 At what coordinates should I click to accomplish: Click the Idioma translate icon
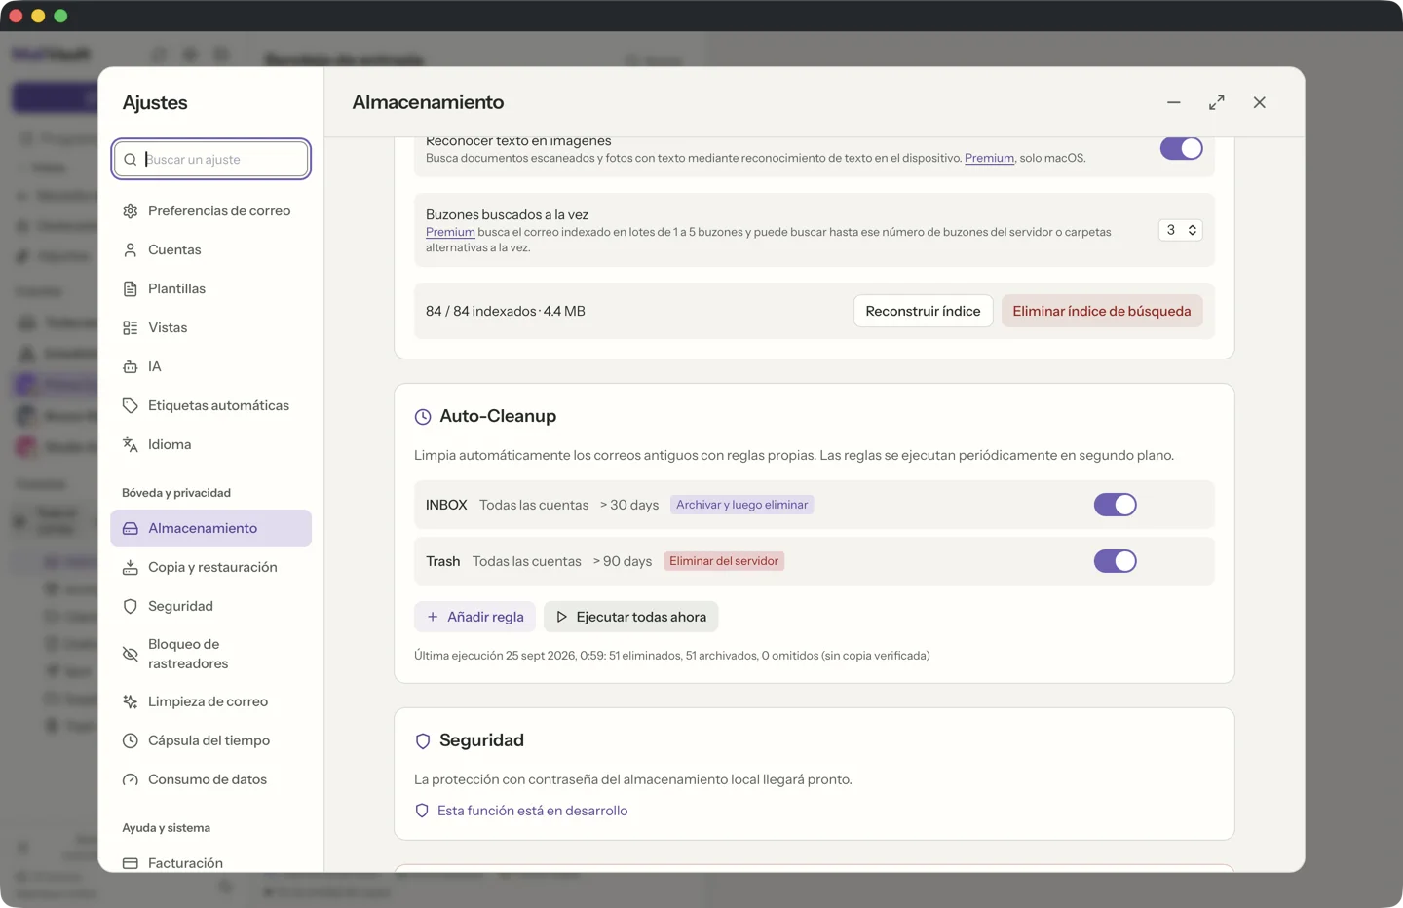coord(131,445)
